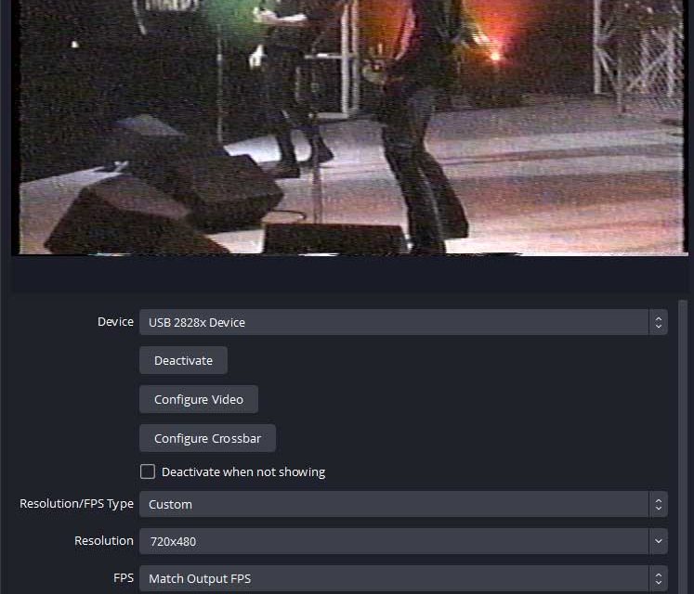
Task: Open the FPS dropdown showing Match Output FPS
Action: 403,578
